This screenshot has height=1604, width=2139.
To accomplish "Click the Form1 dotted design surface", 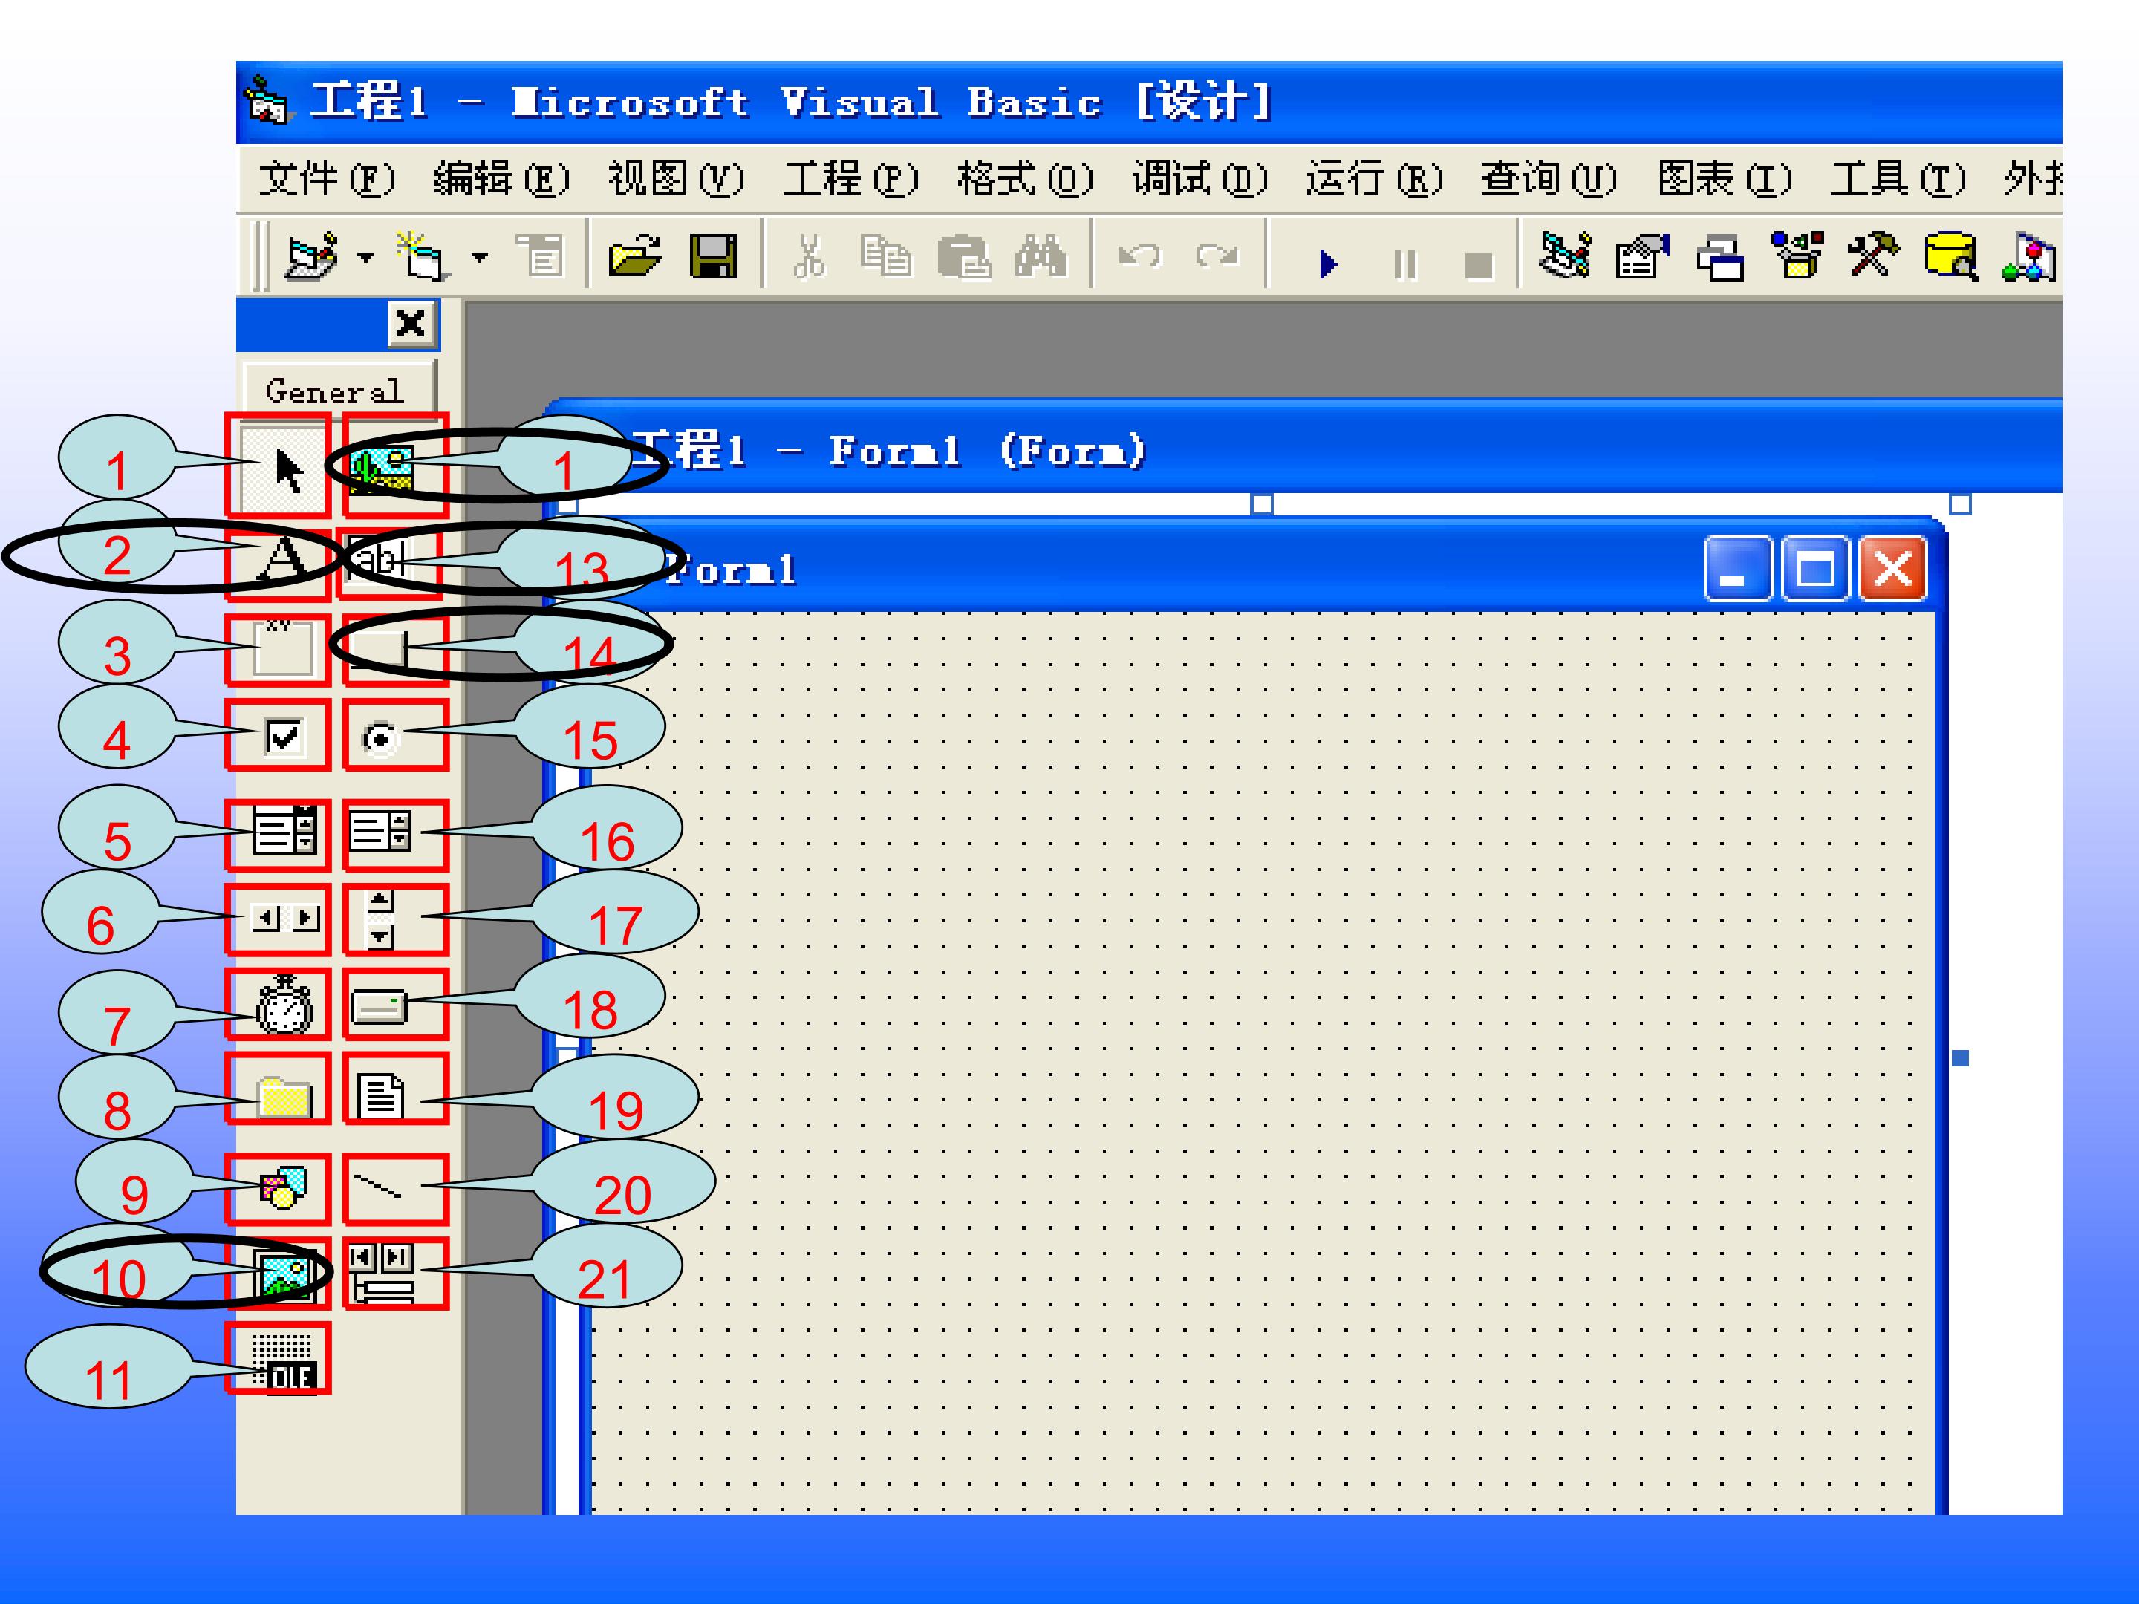I will click(x=1257, y=1063).
